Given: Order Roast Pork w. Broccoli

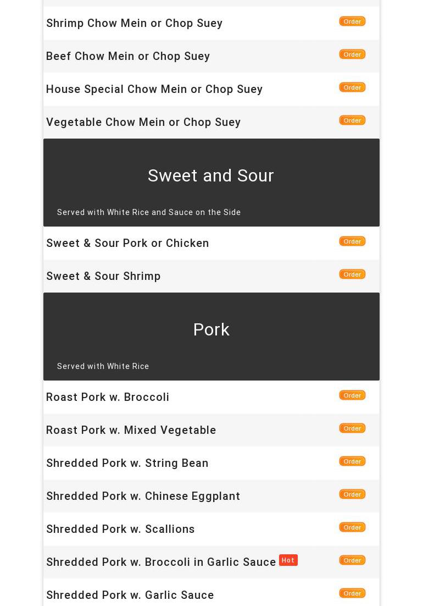Looking at the screenshot, I should (x=352, y=395).
